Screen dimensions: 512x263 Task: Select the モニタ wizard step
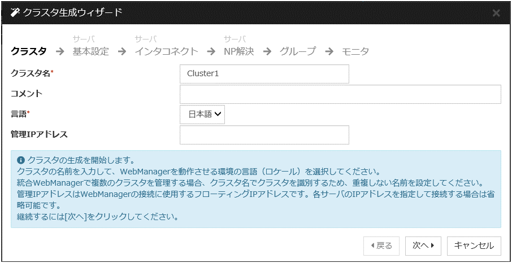tap(355, 51)
